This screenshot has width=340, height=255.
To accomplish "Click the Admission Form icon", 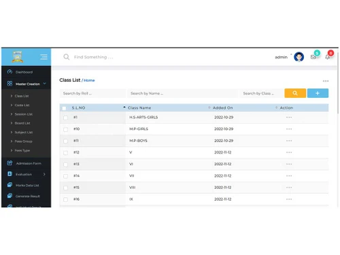I will pos(10,163).
